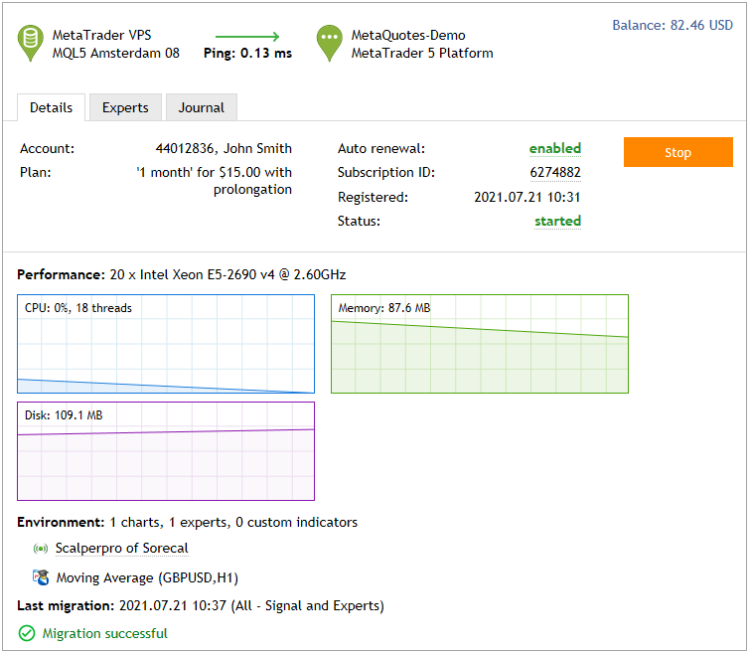Select the Ping: 0.13 ms text
This screenshot has width=750, height=652.
(x=247, y=53)
